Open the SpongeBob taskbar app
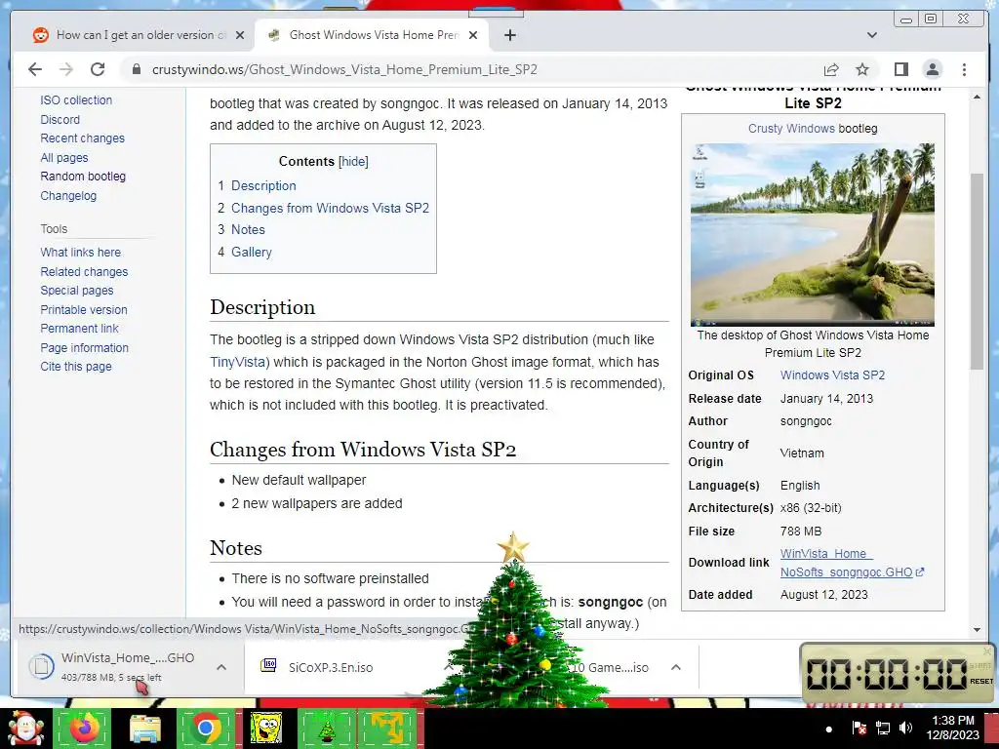 265,729
